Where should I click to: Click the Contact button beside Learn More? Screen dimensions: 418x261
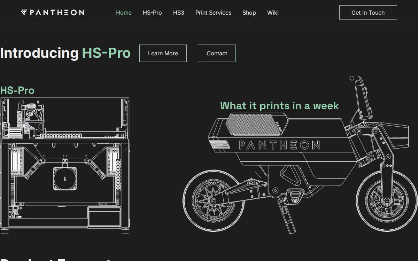tap(217, 53)
